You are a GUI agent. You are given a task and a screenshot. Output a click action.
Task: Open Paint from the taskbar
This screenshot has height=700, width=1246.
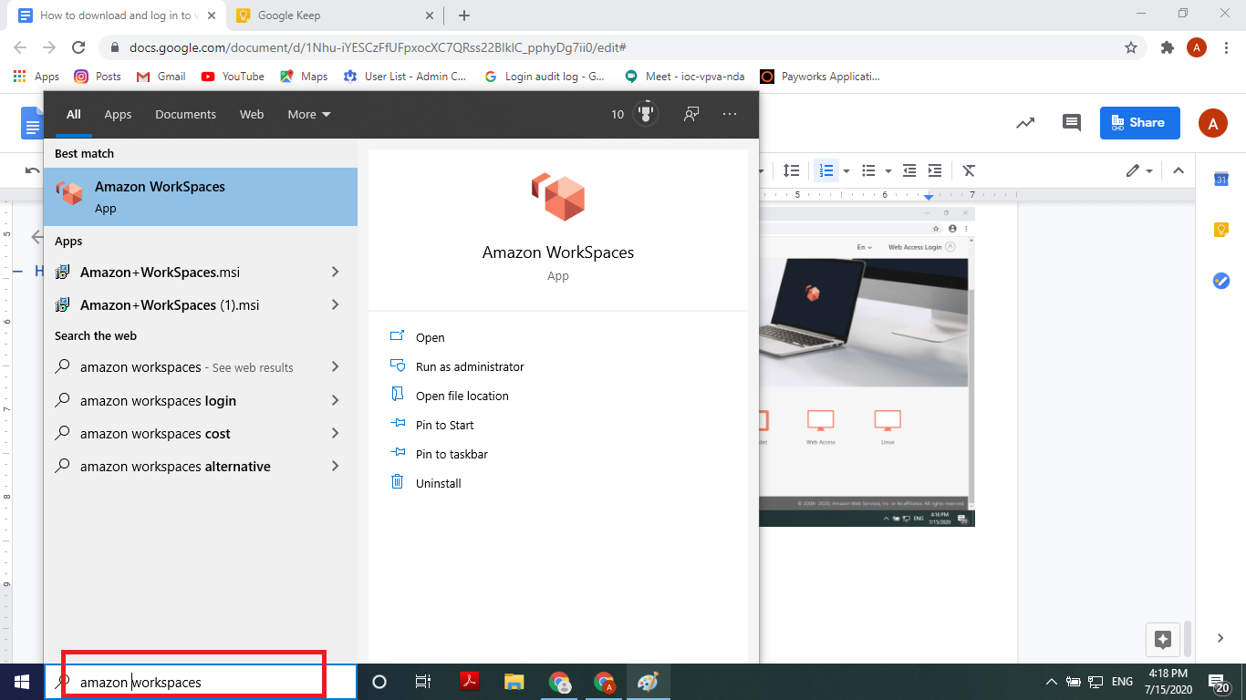point(648,682)
